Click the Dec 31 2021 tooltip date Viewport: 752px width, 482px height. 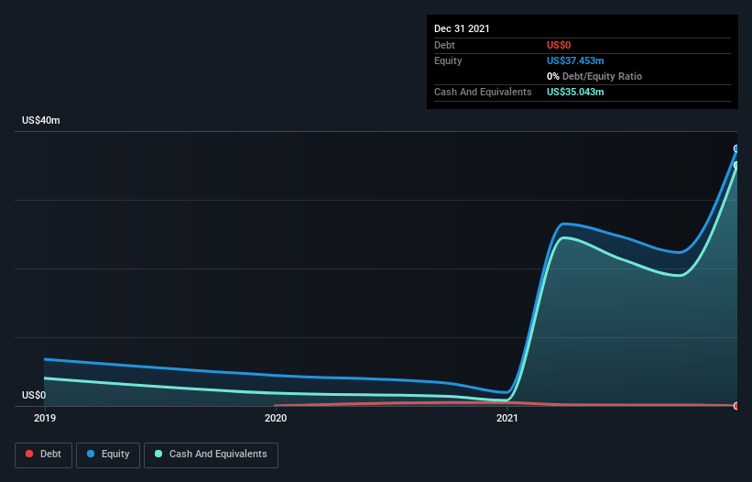pos(462,28)
